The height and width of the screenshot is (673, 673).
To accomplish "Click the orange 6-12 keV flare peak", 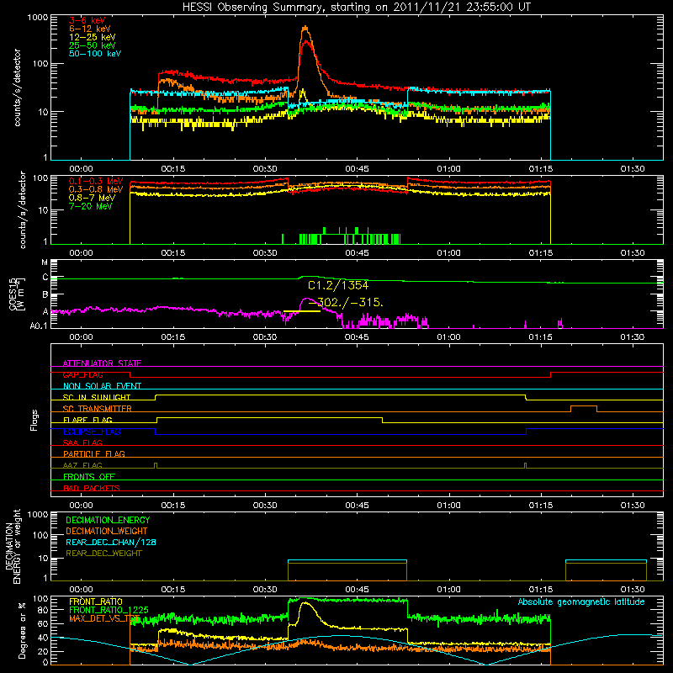I will 305,29.
